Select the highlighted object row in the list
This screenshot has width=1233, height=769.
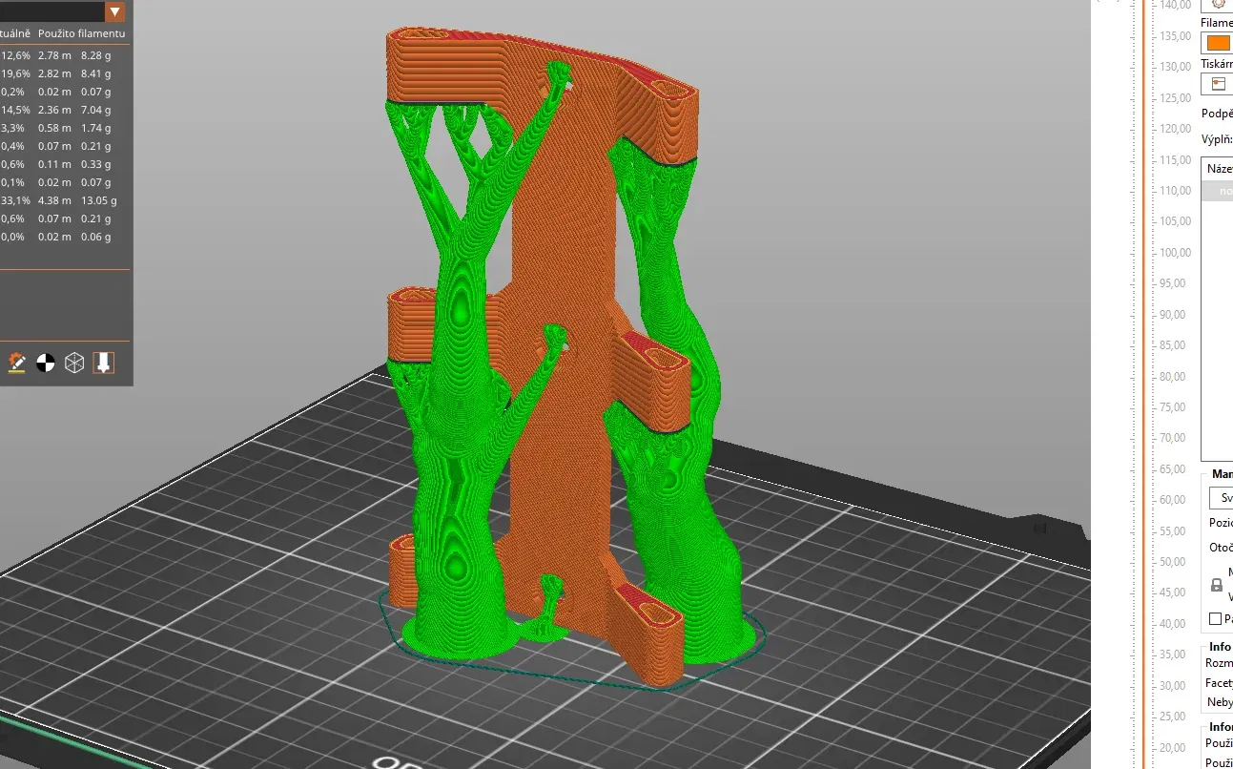pyautogui.click(x=1217, y=191)
